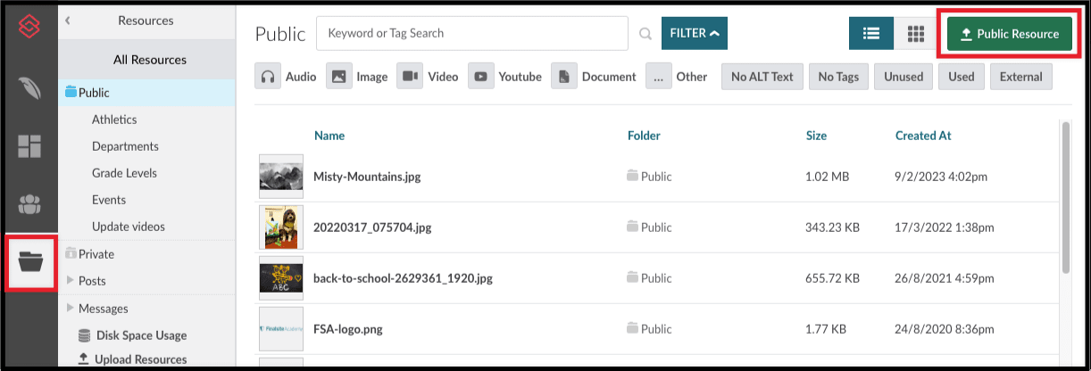Sort by Name column header
The image size is (1091, 371).
click(329, 136)
